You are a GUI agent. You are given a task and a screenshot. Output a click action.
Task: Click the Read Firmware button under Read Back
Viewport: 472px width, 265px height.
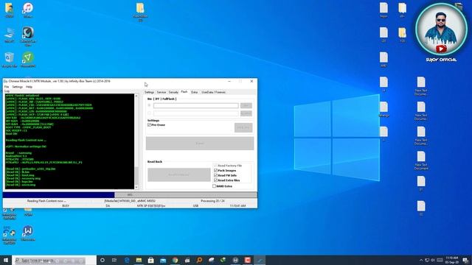coord(178,174)
